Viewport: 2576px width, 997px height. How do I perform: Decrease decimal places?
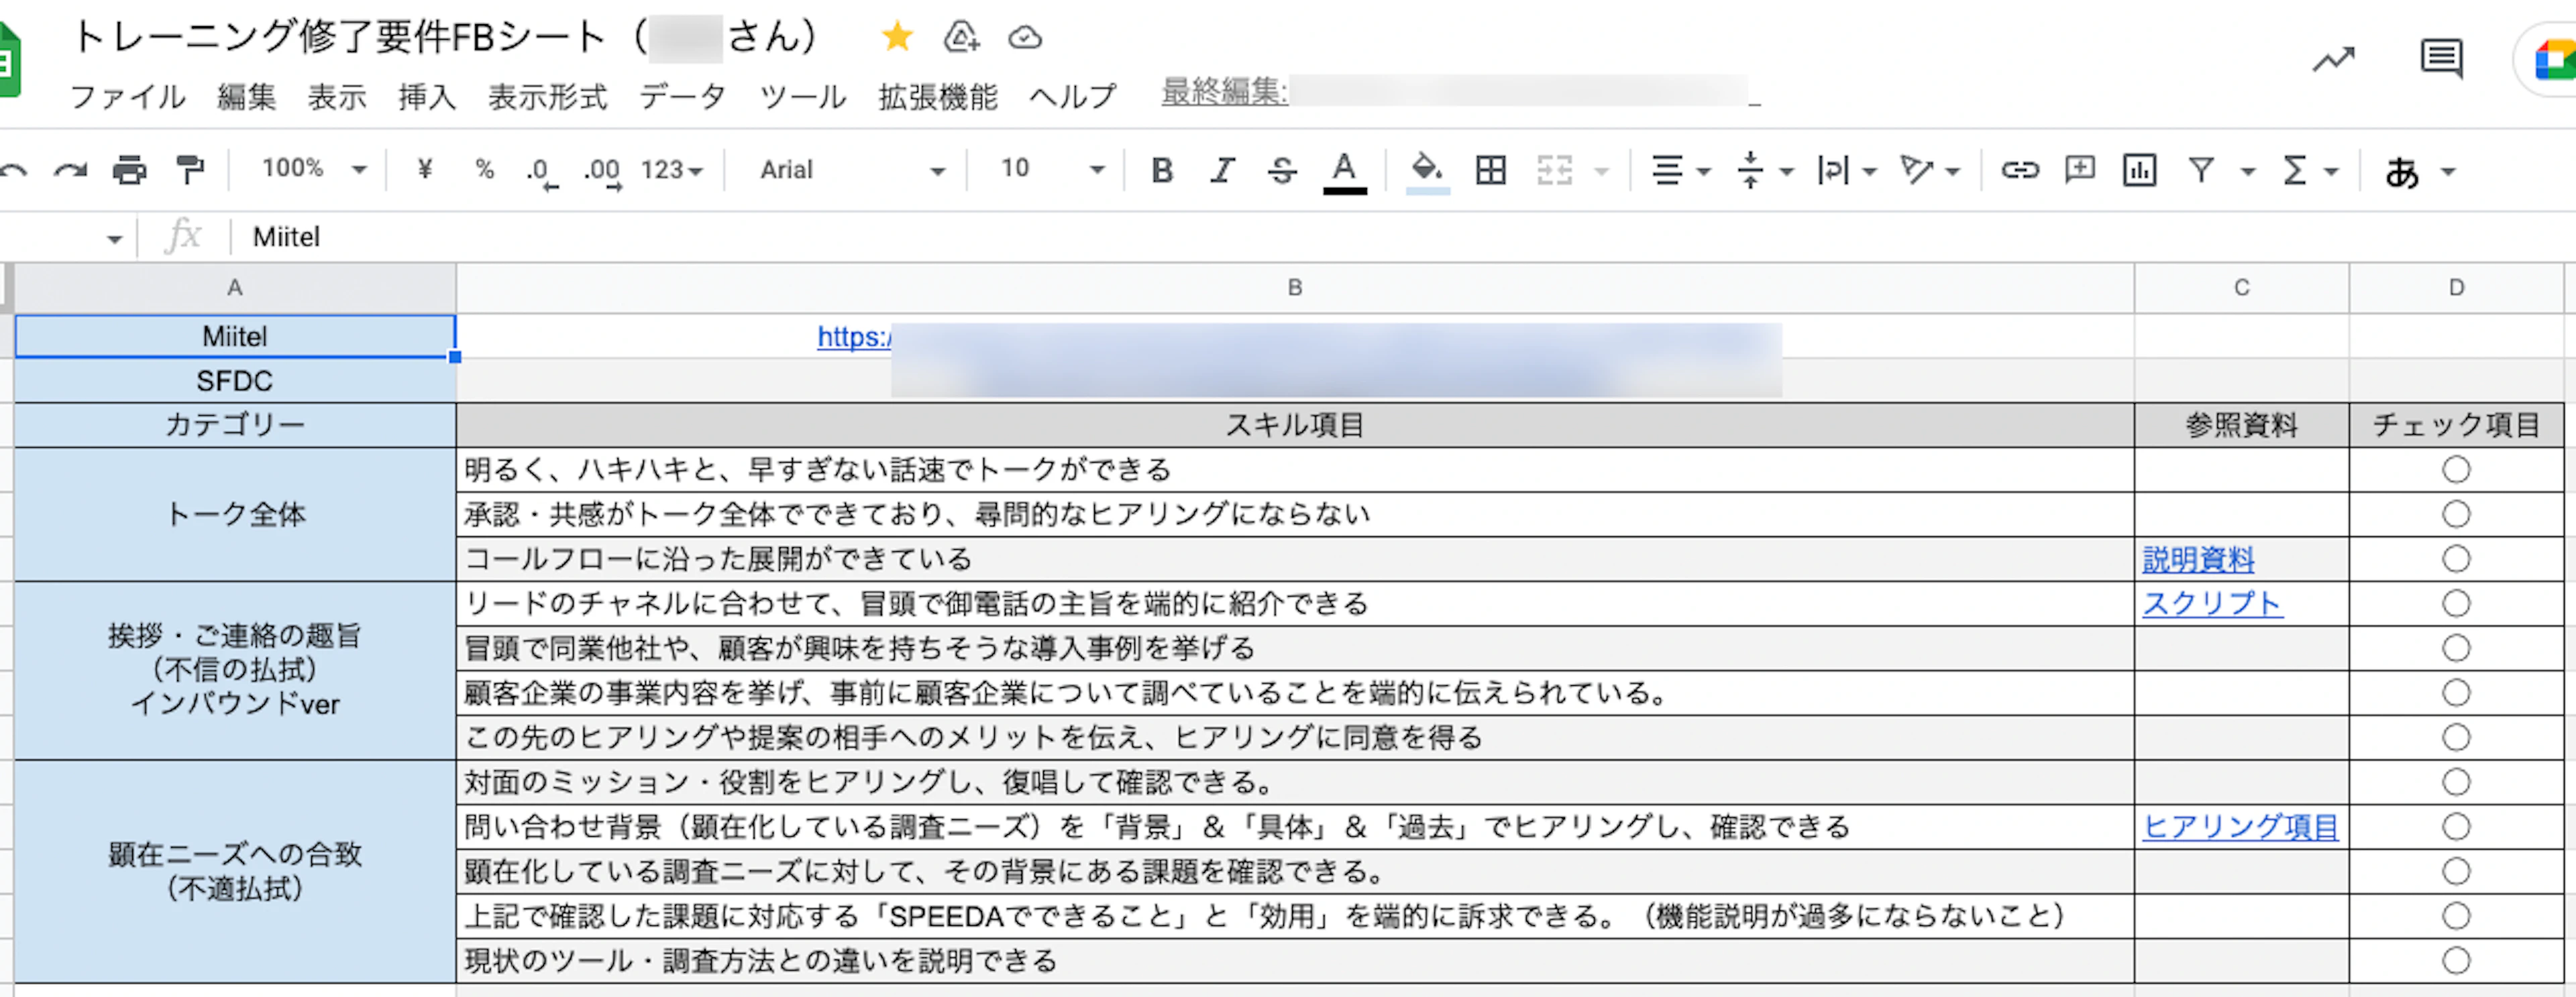[x=542, y=172]
